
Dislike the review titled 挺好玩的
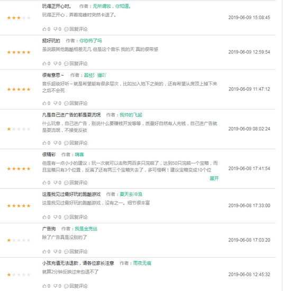(x=57, y=63)
